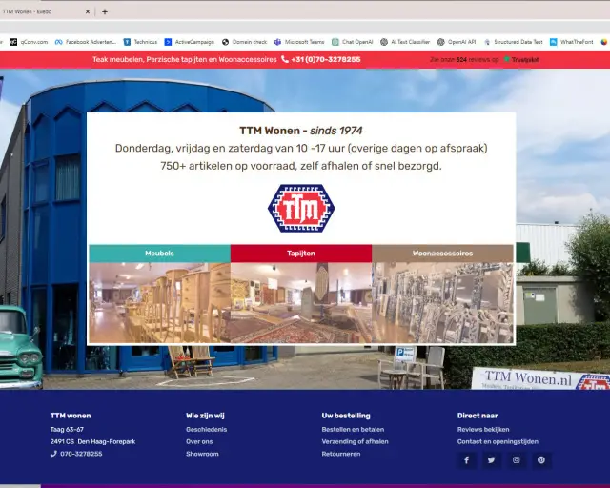Open the Twitter social icon in footer
Screen dimensions: 610x488
492,460
